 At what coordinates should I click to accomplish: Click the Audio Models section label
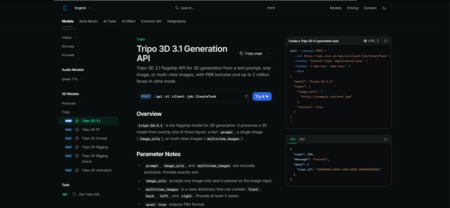(x=73, y=70)
